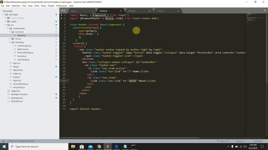Open the JavaScript syntax selector
Screen dimensions: 268x150
[x=258, y=141]
